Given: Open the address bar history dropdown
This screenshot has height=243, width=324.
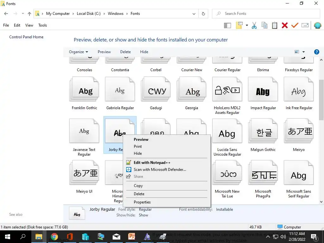Looking at the screenshot, I should 194,14.
